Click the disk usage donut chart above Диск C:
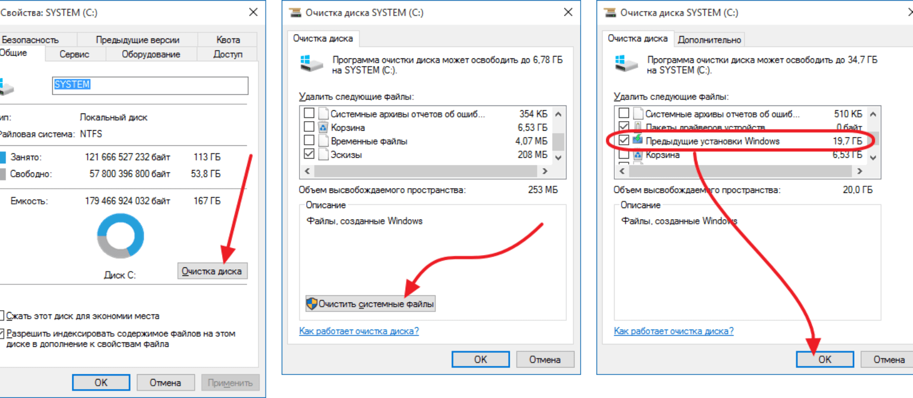This screenshot has height=398, width=913. coord(120,236)
